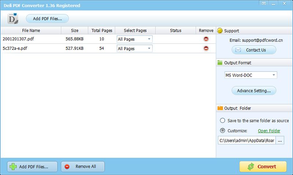The image size is (293, 175).
Task: Click the Remove column header
Action: 206,30
